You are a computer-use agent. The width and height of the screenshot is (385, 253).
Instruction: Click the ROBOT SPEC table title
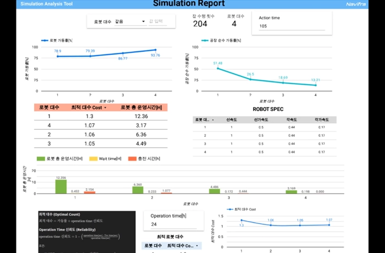268,109
